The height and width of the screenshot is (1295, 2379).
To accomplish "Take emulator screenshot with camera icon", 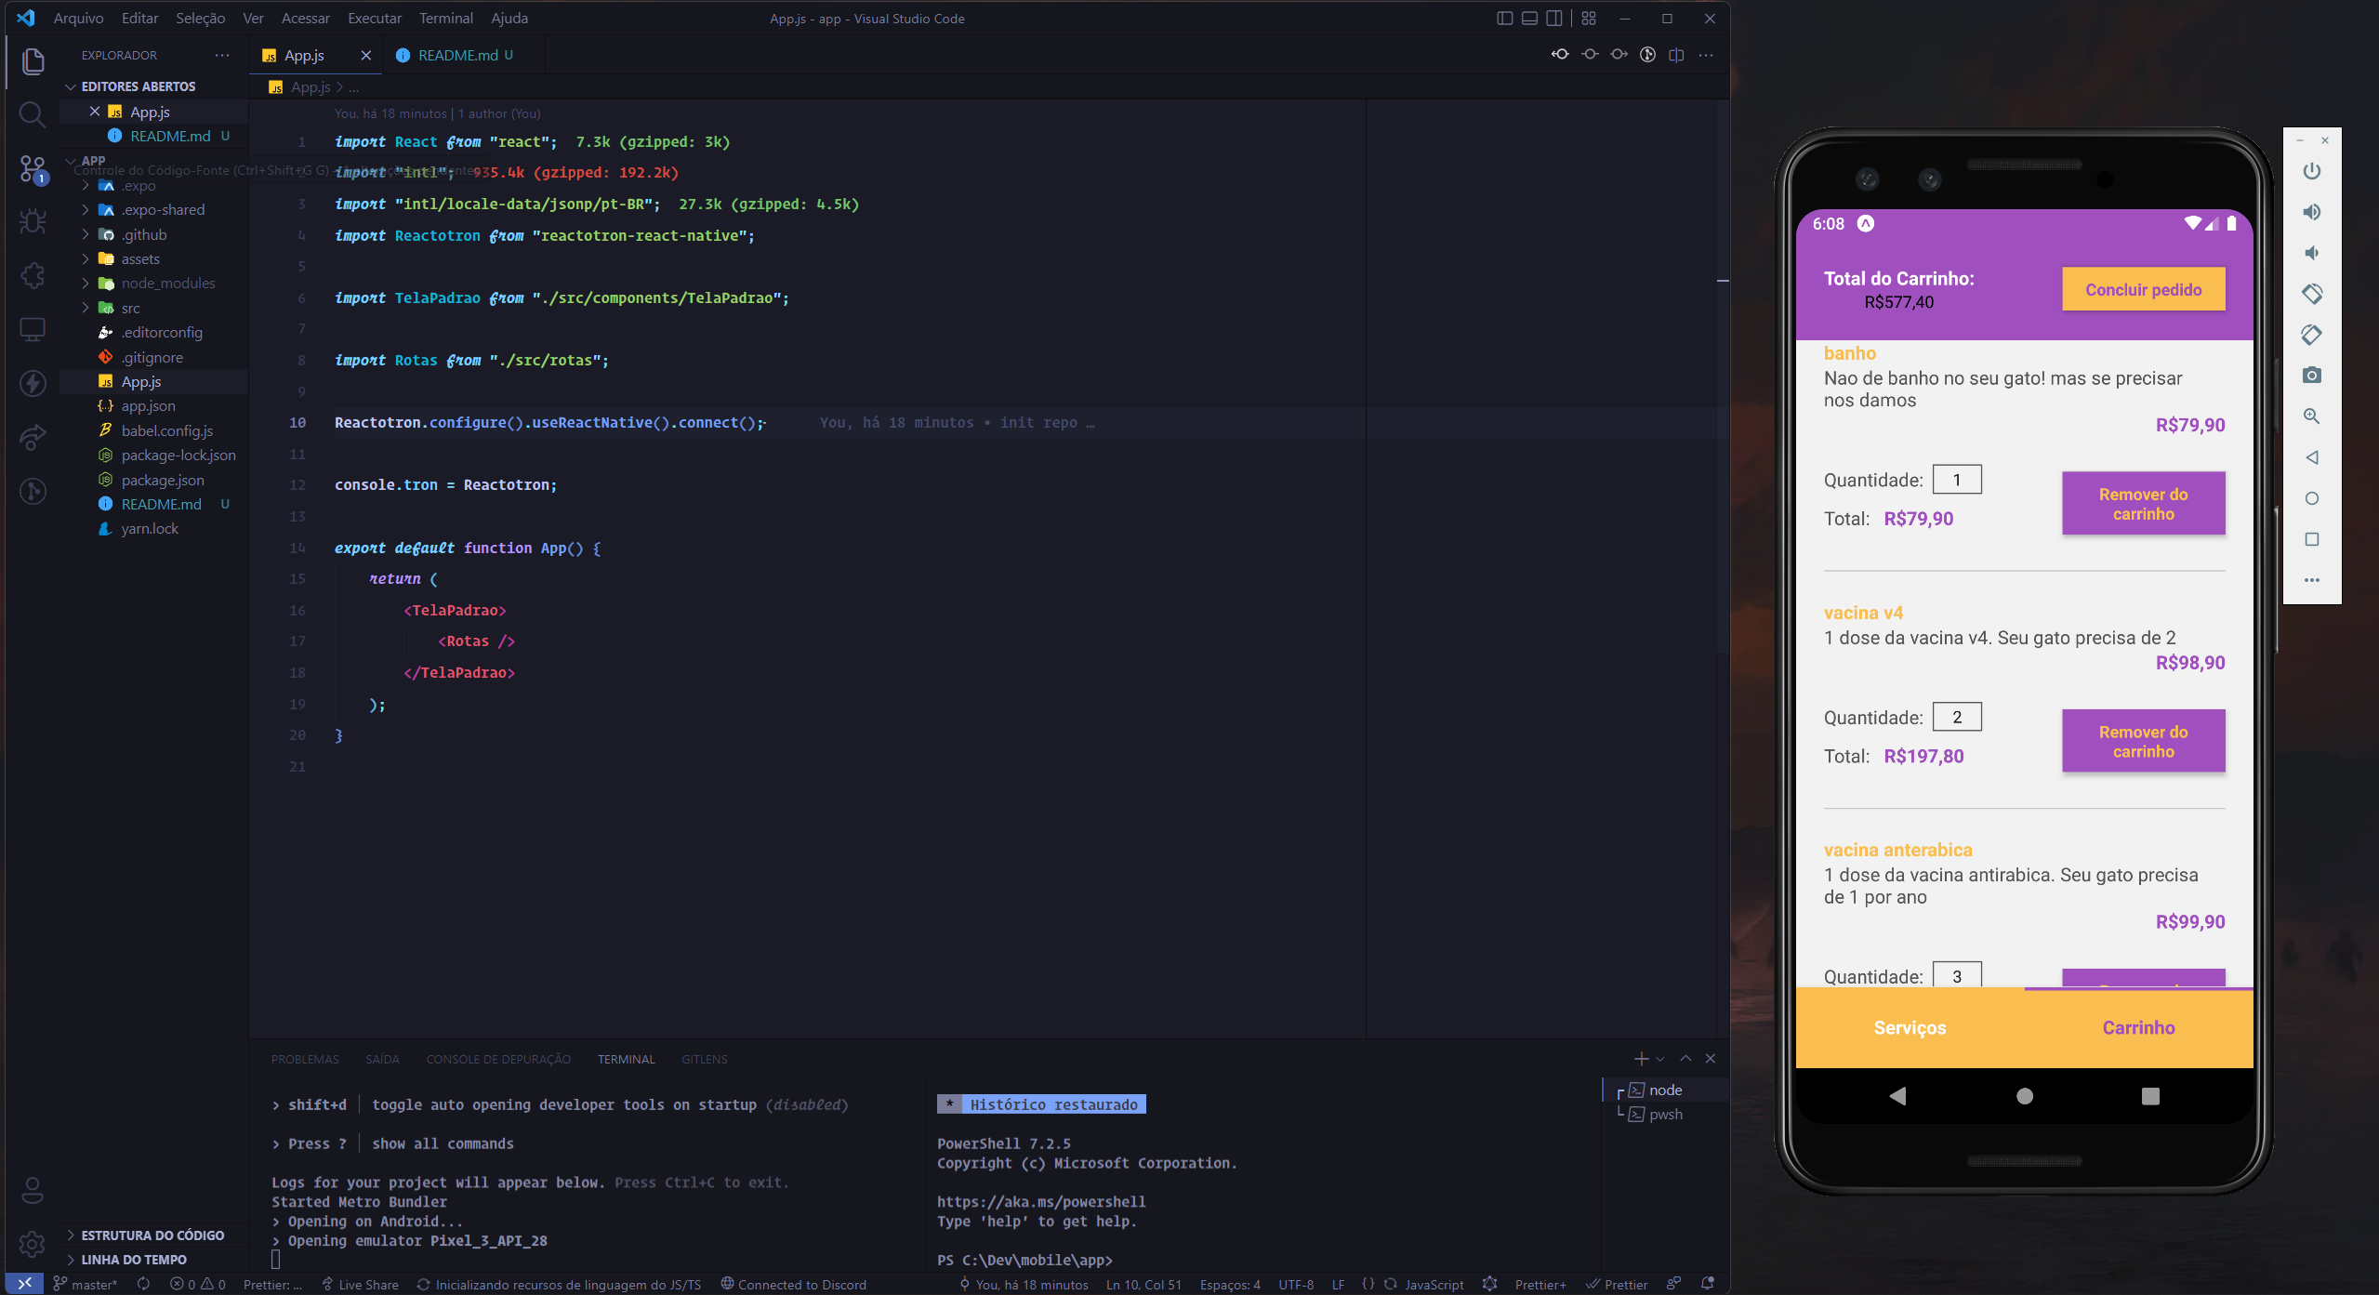I will (2311, 376).
